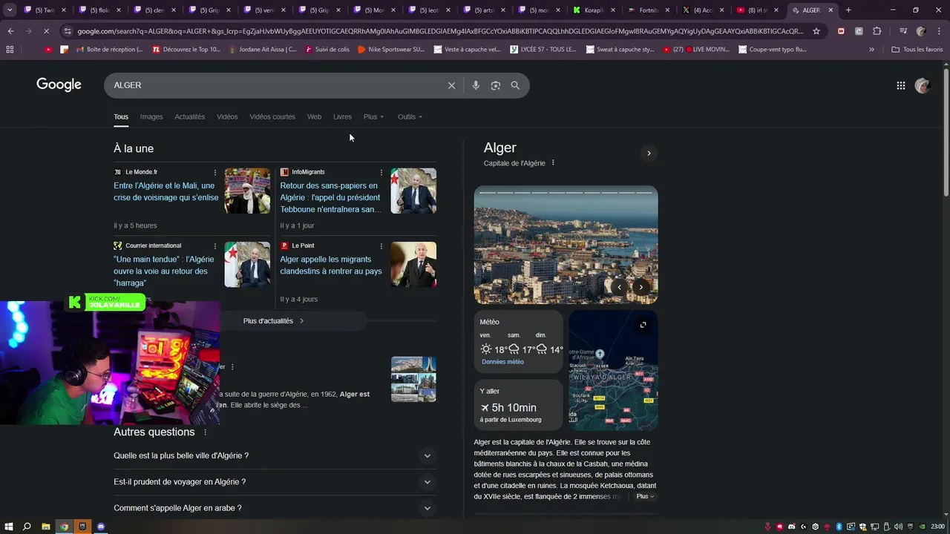Click the magnifier search button in search box

515,85
